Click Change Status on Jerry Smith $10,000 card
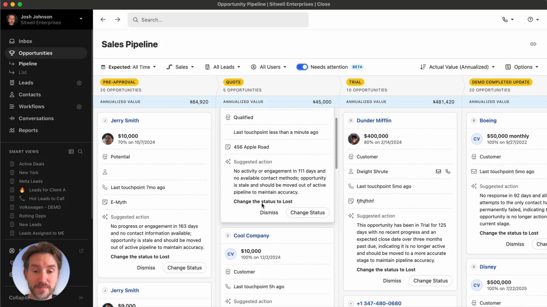The width and height of the screenshot is (547, 307). (185, 268)
